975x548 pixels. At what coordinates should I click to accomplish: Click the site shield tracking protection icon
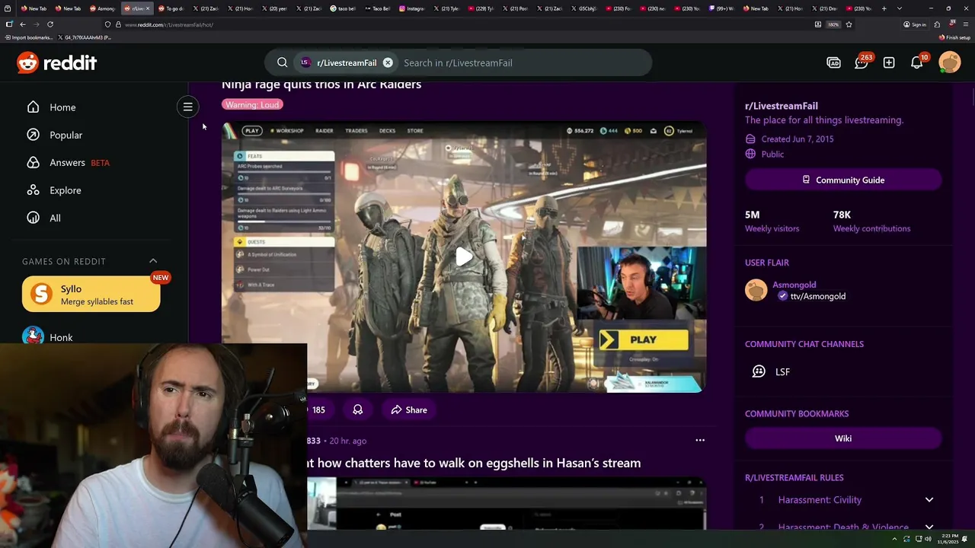(x=107, y=24)
